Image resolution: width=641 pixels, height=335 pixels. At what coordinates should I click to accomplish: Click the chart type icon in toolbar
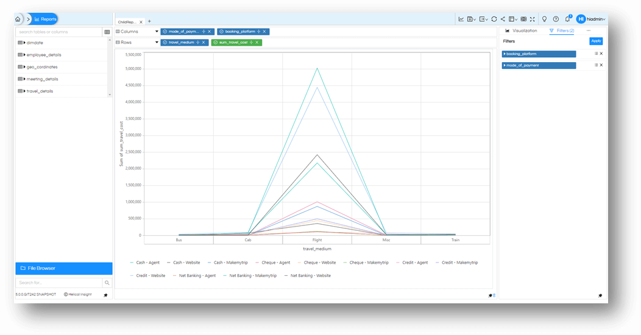pos(461,19)
